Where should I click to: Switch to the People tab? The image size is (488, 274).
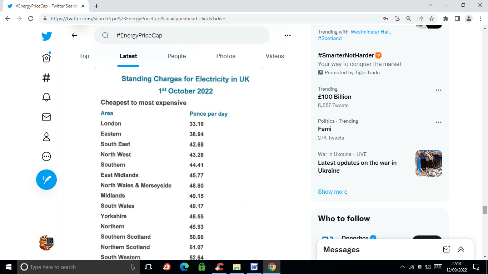(176, 56)
